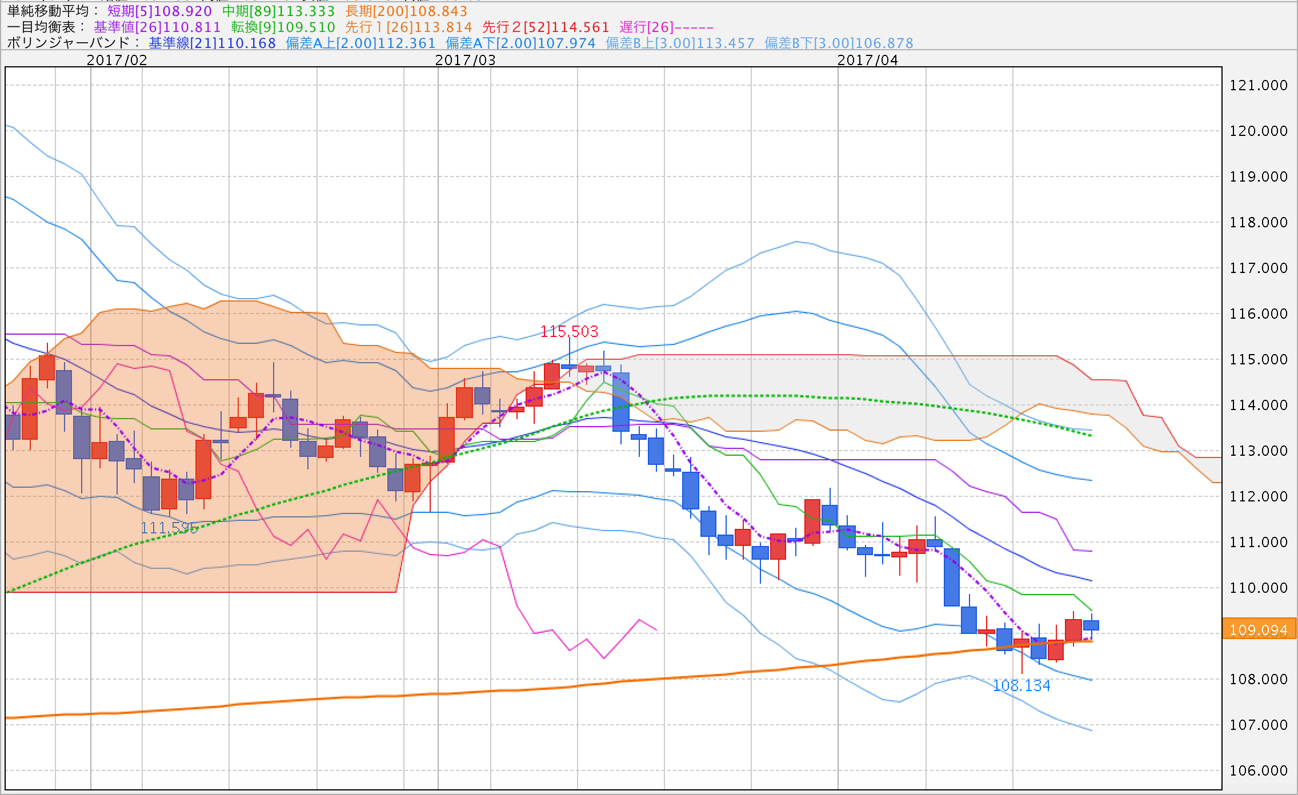This screenshot has height=795, width=1298.
Task: Click the 111.595 price annotation
Action: (x=169, y=528)
